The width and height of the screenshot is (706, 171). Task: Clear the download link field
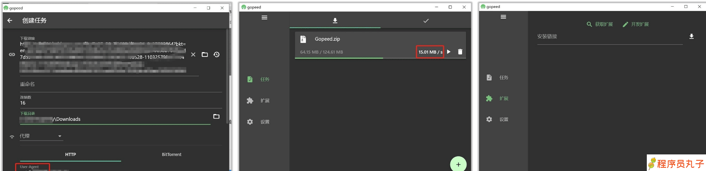point(193,54)
